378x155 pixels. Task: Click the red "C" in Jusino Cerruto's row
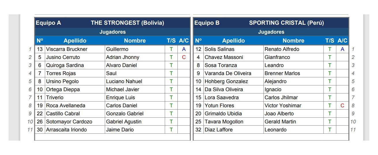pos(184,57)
